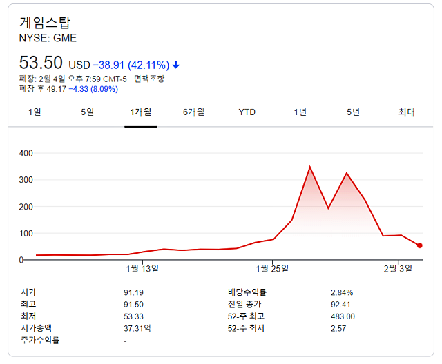
Task: Click the 게임스탑 company title
Action: [x=45, y=22]
